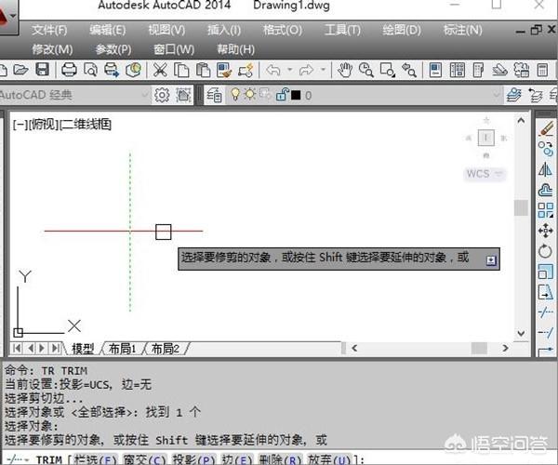This screenshot has height=465, width=558.
Task: Activate Zoom Realtime magnifier icon
Action: (365, 70)
